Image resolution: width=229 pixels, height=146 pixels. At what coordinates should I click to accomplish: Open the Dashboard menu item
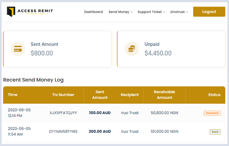(x=94, y=12)
